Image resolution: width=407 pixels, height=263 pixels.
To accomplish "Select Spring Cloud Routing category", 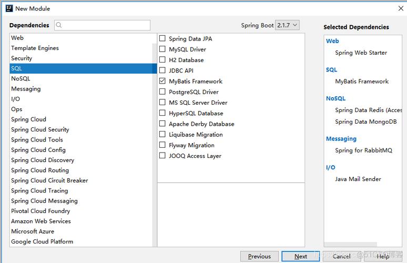I will point(81,170).
